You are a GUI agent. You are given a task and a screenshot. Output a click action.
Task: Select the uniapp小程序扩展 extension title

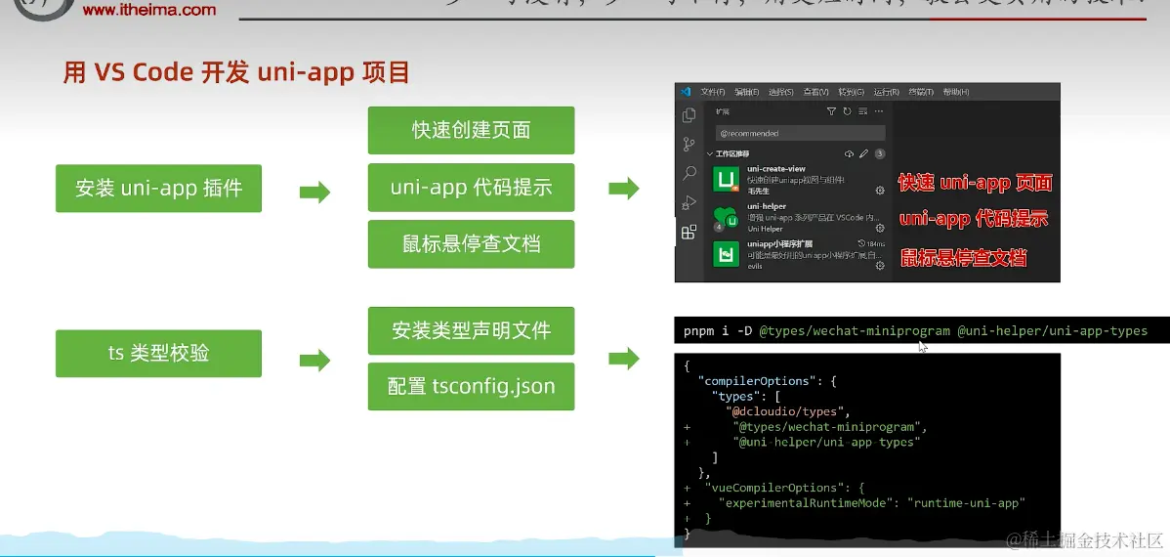(779, 244)
